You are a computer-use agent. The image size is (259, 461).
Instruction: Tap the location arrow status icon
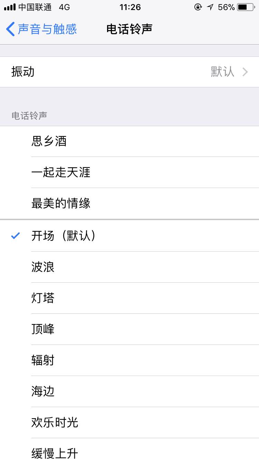click(210, 7)
